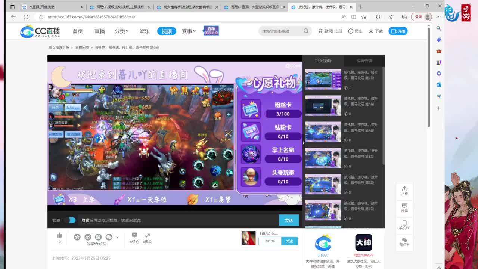The height and width of the screenshot is (269, 478).
Task: Open the 历史 history link
Action: [x=356, y=31]
